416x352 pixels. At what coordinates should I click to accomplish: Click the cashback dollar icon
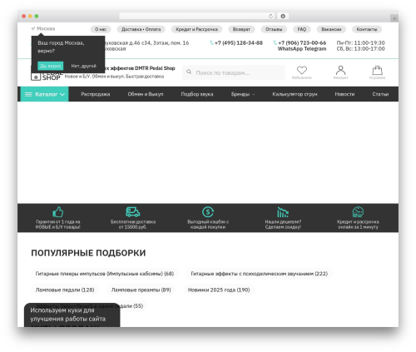[x=208, y=212]
